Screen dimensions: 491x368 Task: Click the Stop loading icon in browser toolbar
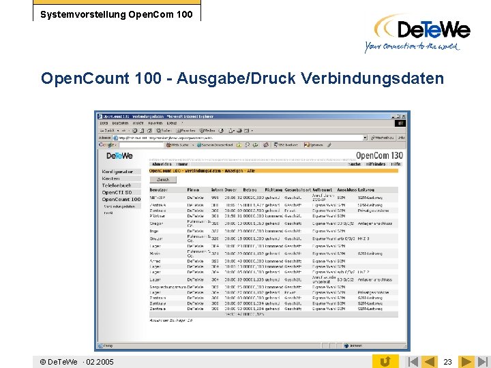134,130
